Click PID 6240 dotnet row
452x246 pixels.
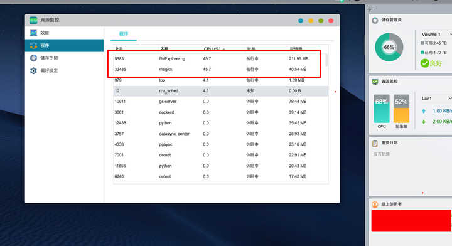click(221, 176)
